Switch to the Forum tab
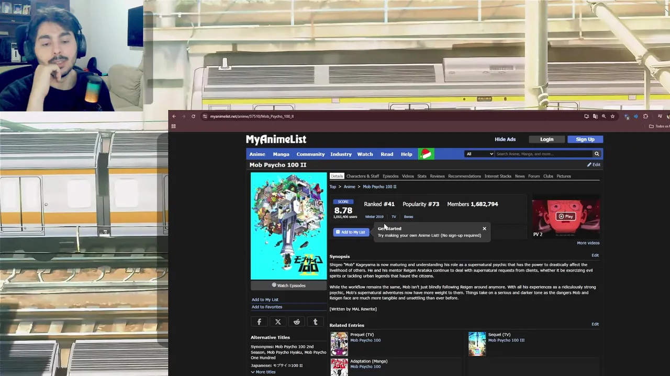The height and width of the screenshot is (376, 670). [x=534, y=176]
